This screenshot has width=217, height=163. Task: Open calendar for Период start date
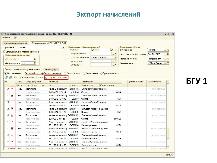pyautogui.click(x=93, y=50)
